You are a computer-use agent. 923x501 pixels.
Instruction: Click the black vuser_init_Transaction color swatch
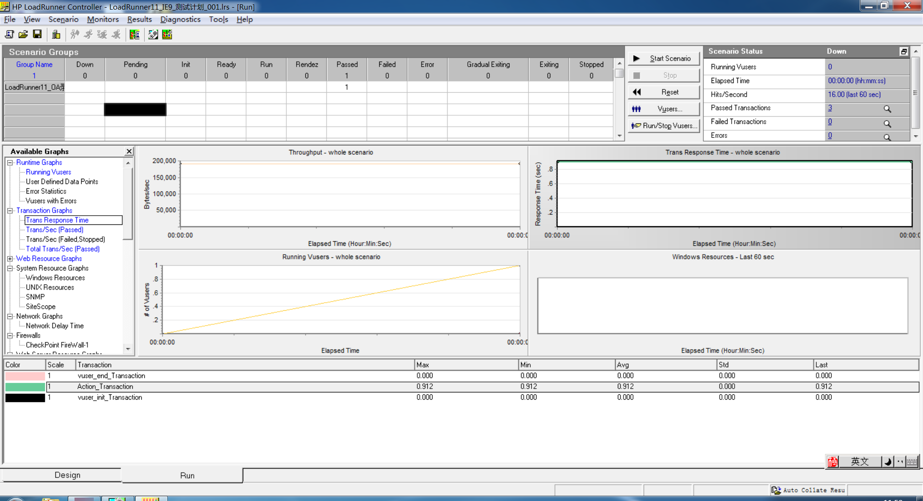coord(25,398)
